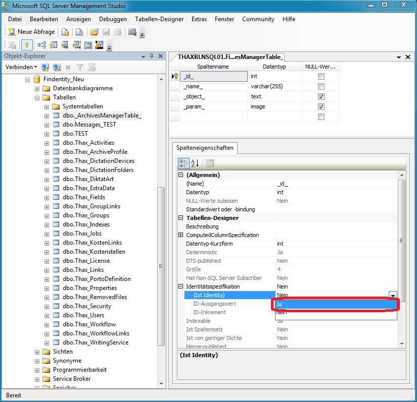
Task: Click the Stop square icon in Objekt-Explorer
Action: [x=68, y=68]
